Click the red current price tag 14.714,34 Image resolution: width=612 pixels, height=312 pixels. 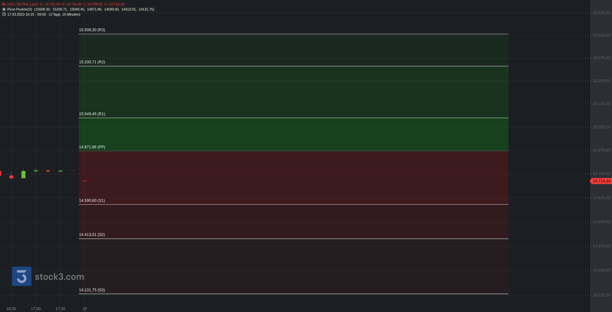(x=601, y=181)
